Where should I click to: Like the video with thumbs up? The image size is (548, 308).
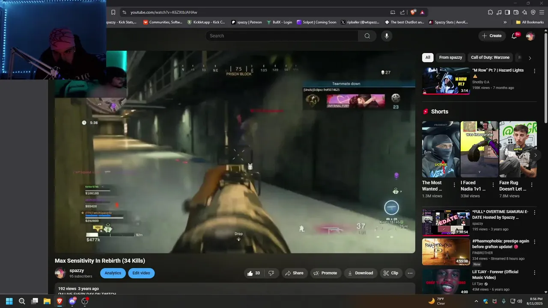pyautogui.click(x=253, y=273)
